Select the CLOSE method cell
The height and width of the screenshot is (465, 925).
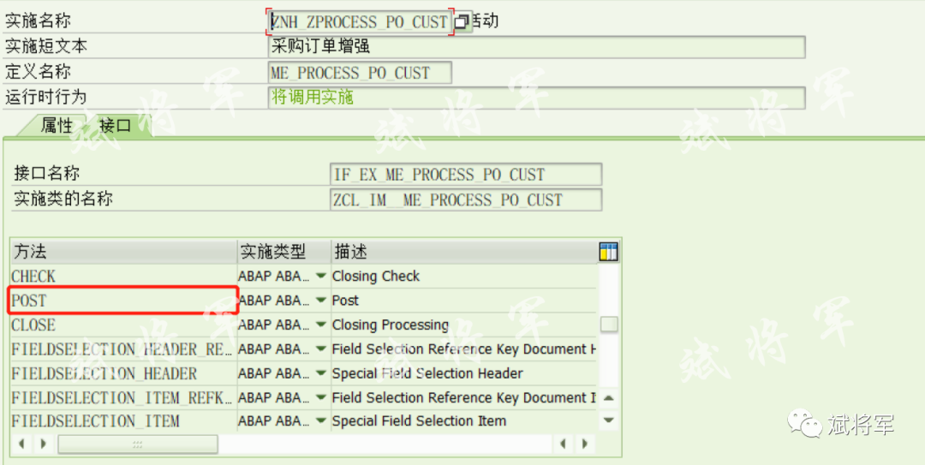pyautogui.click(x=123, y=325)
